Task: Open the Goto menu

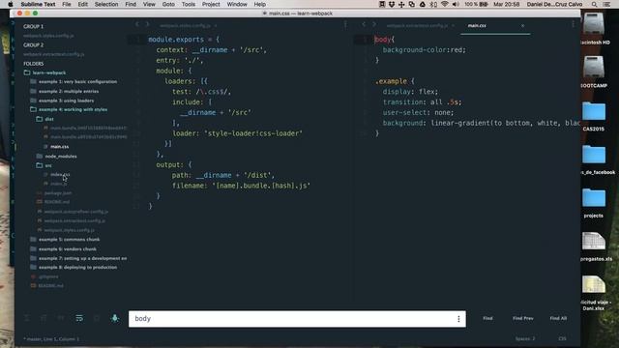Action: point(168,4)
